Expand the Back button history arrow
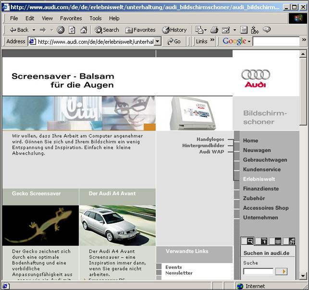This screenshot has width=309, height=290. [x=34, y=30]
